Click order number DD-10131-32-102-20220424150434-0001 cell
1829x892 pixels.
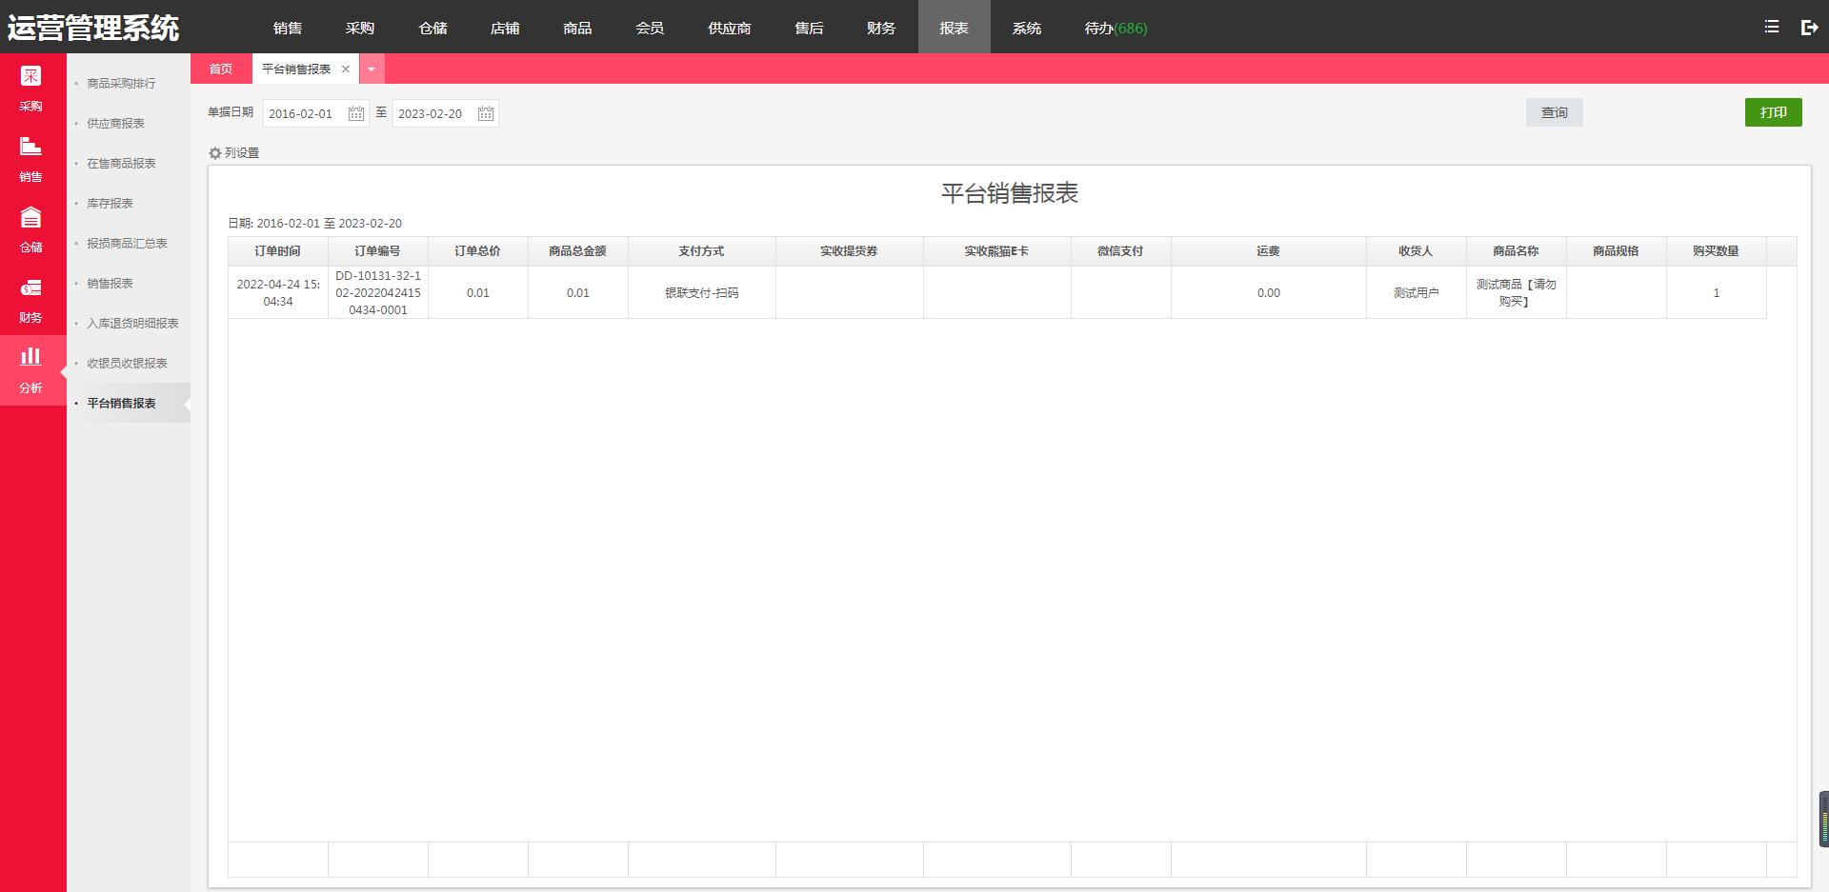tap(378, 292)
